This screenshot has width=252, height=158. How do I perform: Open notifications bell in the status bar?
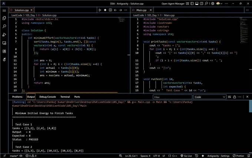point(249,156)
